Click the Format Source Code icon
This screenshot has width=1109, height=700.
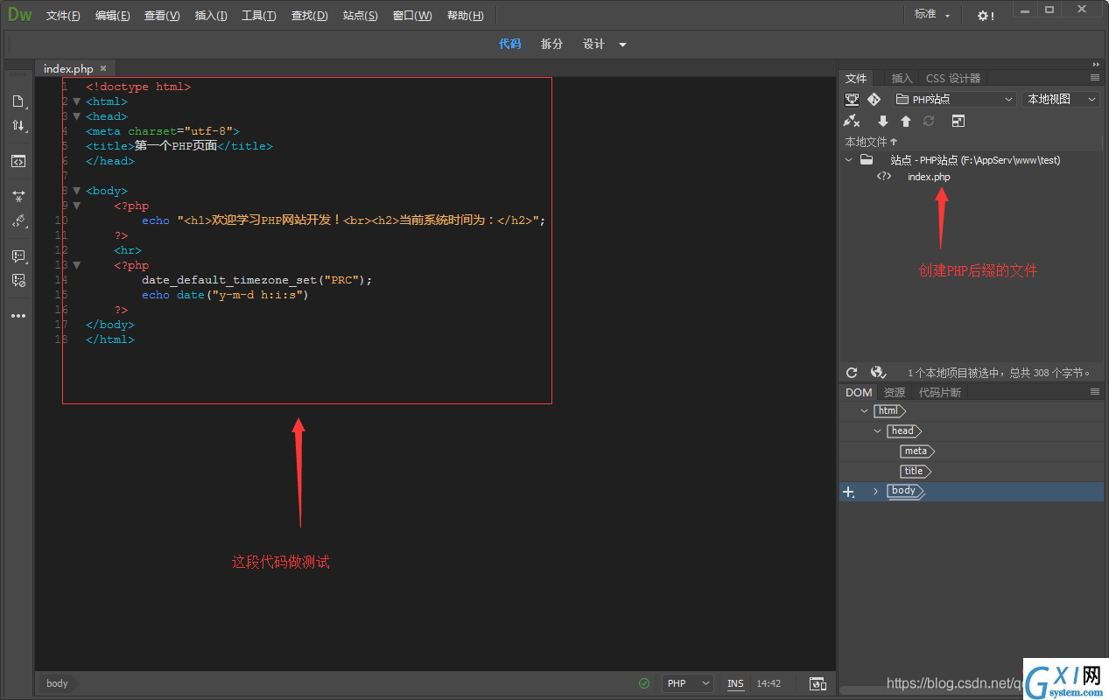click(18, 221)
